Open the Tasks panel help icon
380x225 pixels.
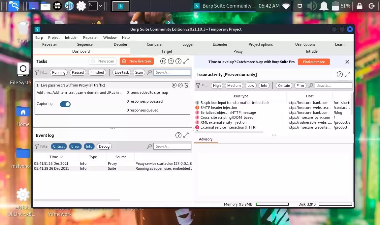pos(178,62)
